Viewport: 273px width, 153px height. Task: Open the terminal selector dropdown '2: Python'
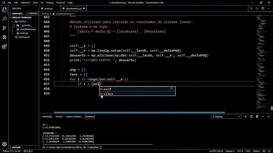coord(226,117)
